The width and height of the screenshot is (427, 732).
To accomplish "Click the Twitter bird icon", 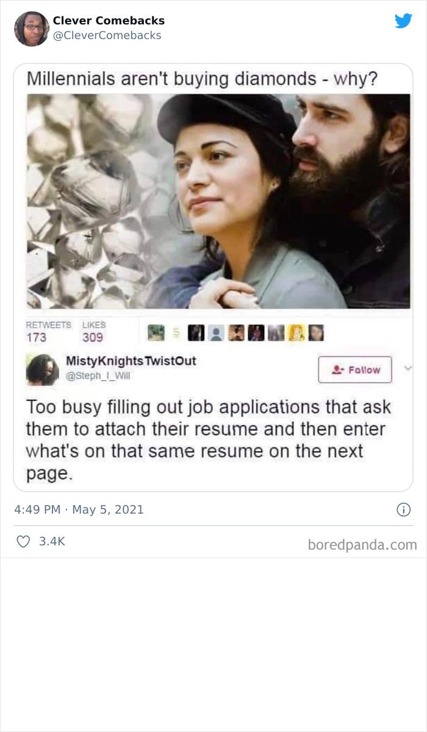I will tap(404, 20).
